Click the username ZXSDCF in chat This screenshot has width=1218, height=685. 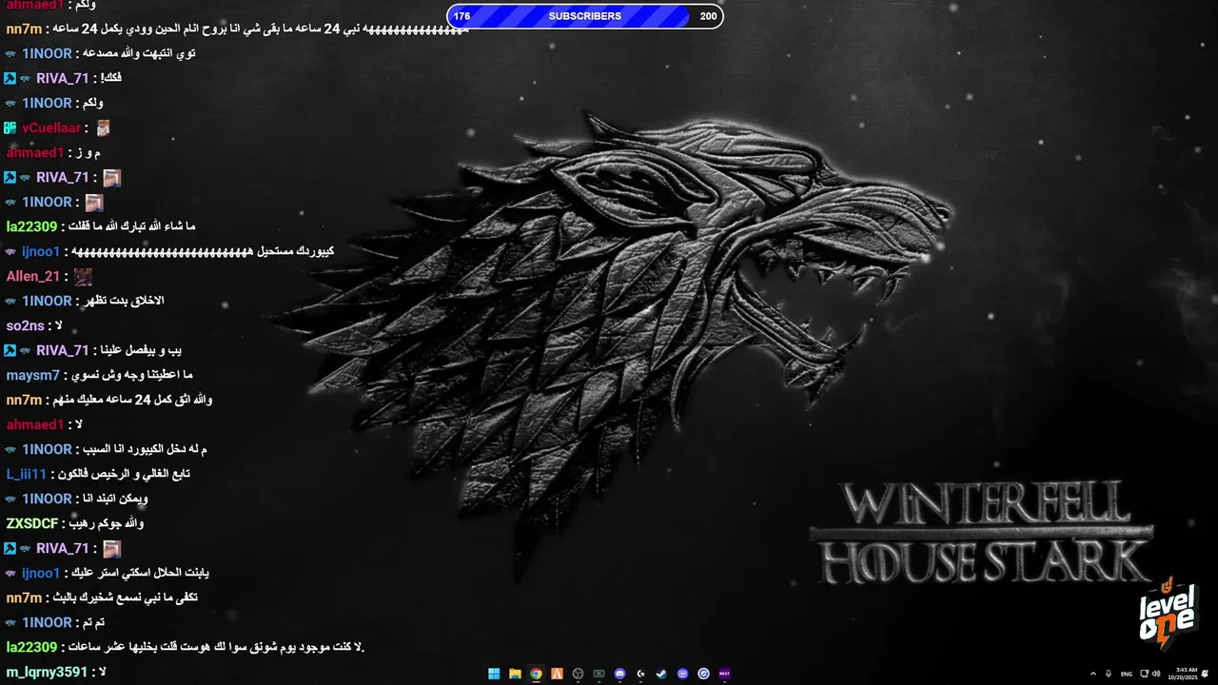32,523
